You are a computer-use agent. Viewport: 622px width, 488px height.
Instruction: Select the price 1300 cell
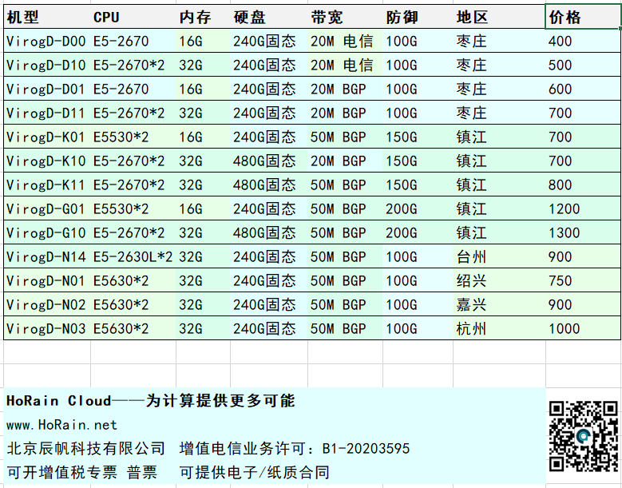pos(583,232)
